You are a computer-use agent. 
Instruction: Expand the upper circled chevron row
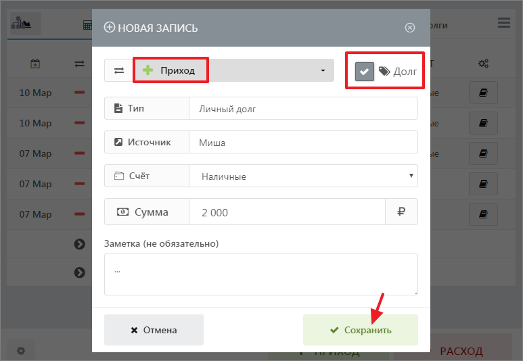[80, 243]
